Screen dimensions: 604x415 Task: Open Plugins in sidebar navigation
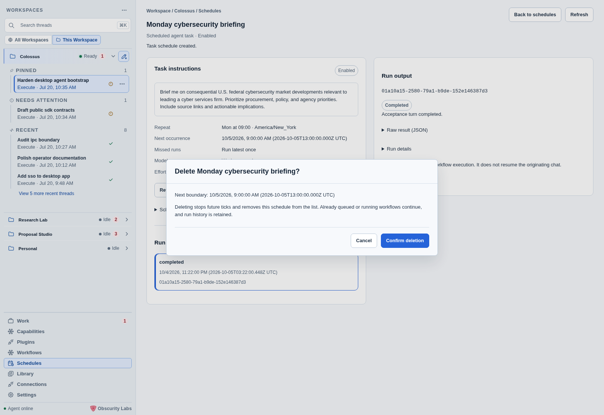click(68, 342)
